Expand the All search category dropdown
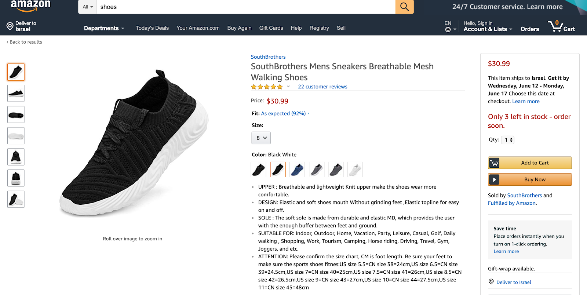This screenshot has height=295, width=587. (88, 7)
